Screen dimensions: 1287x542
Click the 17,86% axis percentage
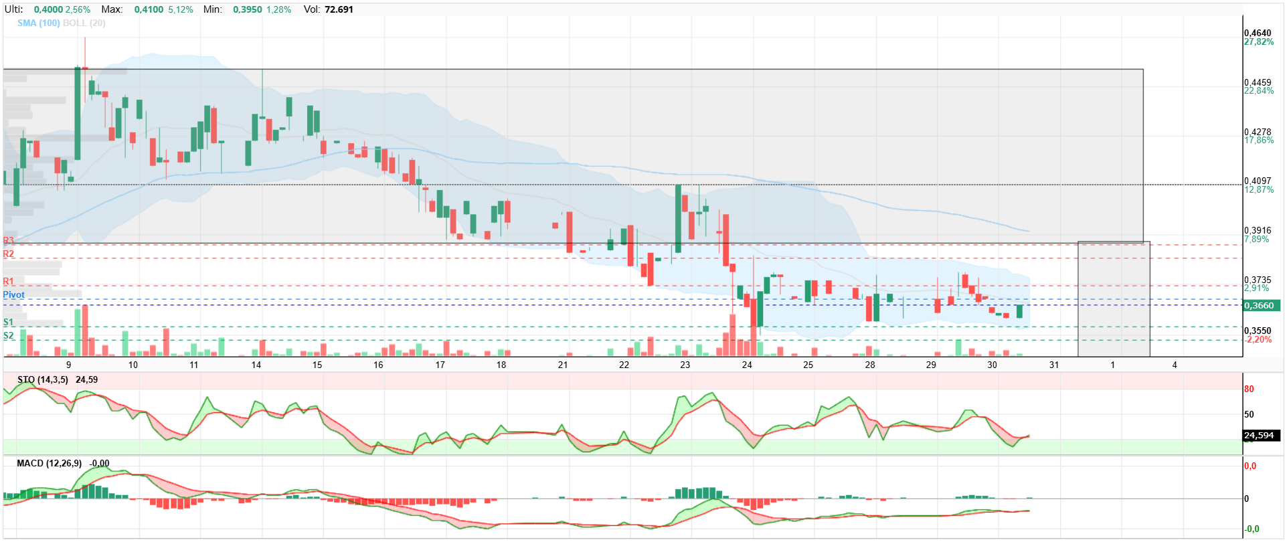pos(1259,140)
